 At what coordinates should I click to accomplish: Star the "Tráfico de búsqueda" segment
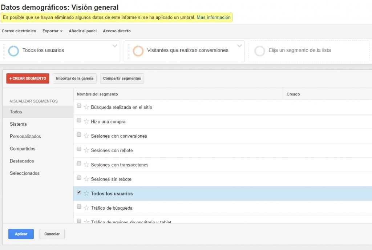pos(86,208)
